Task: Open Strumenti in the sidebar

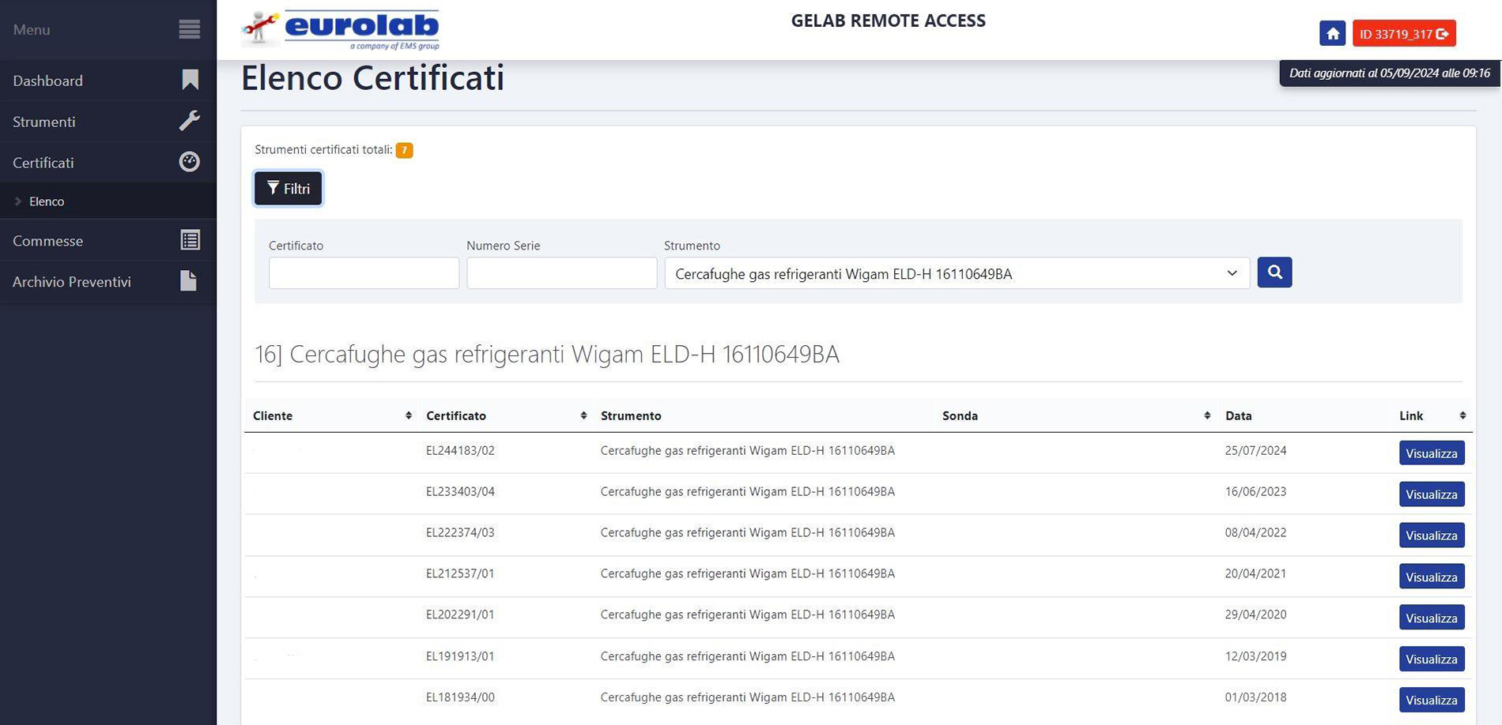Action: tap(108, 122)
